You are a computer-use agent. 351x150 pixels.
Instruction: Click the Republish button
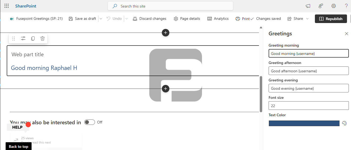[331, 19]
